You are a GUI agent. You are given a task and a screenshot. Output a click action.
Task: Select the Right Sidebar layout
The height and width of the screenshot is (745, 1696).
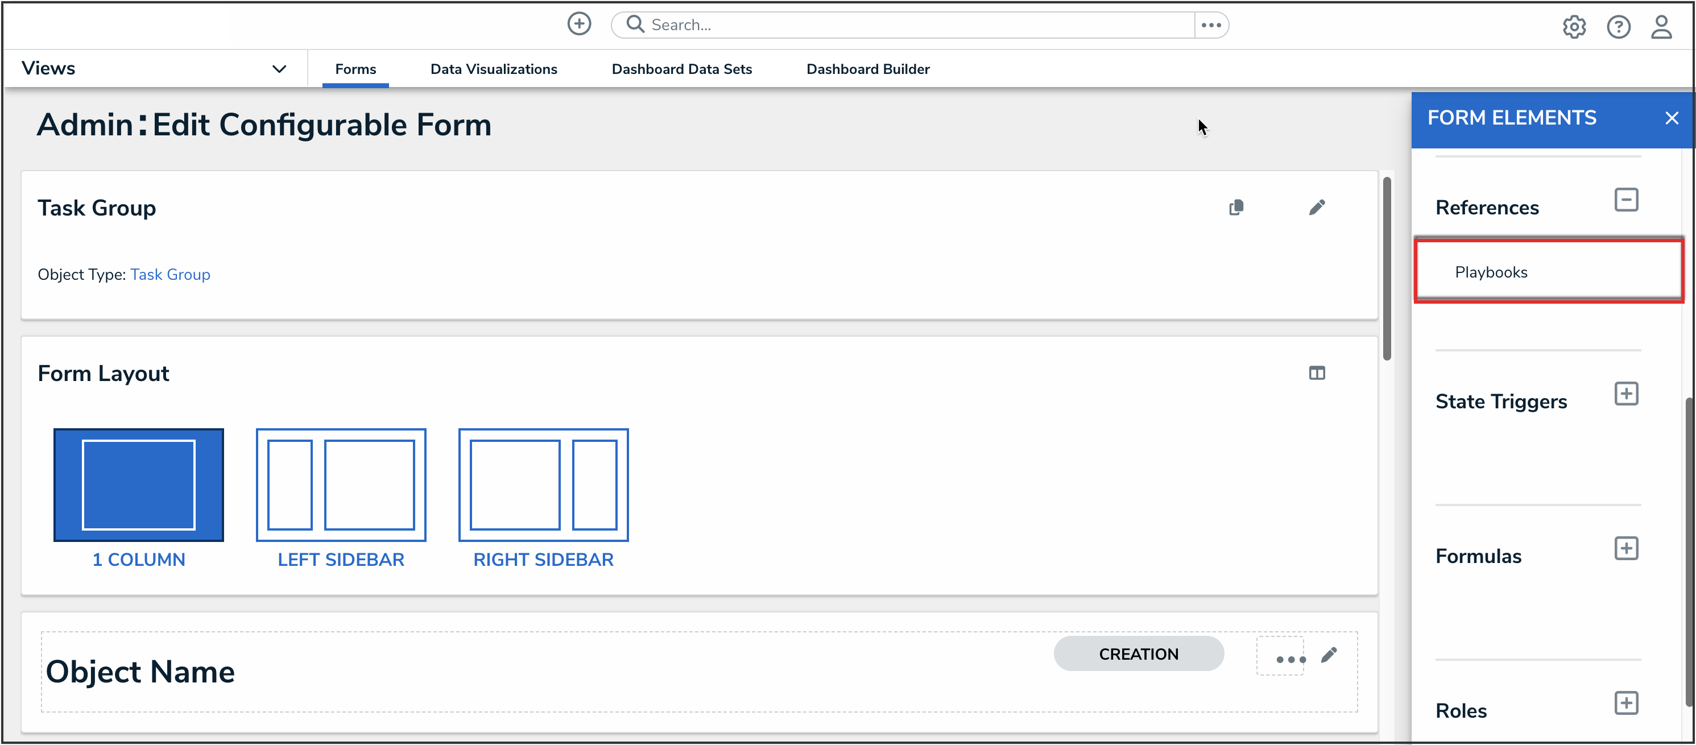[x=543, y=485]
